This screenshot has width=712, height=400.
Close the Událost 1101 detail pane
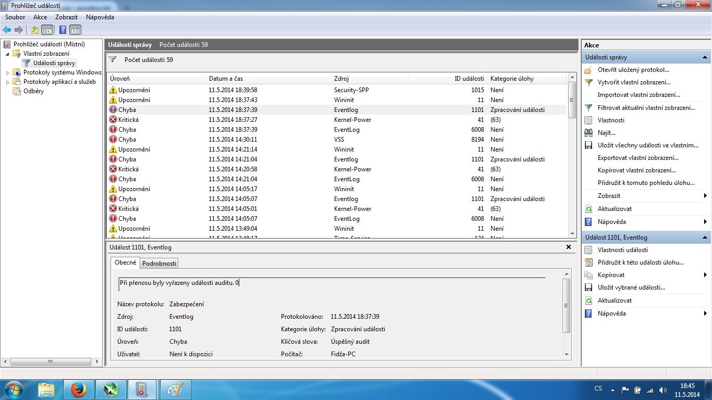tap(569, 247)
